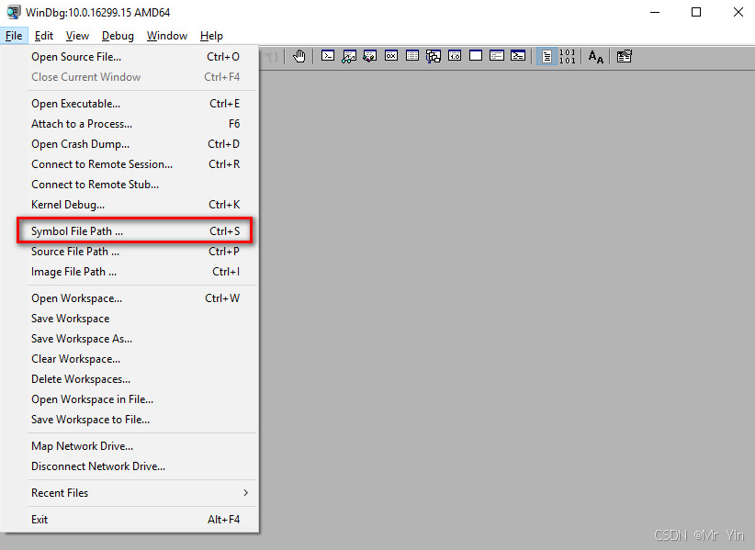Open the Memory window toolbar icon
This screenshot has width=755, height=550.
(412, 56)
